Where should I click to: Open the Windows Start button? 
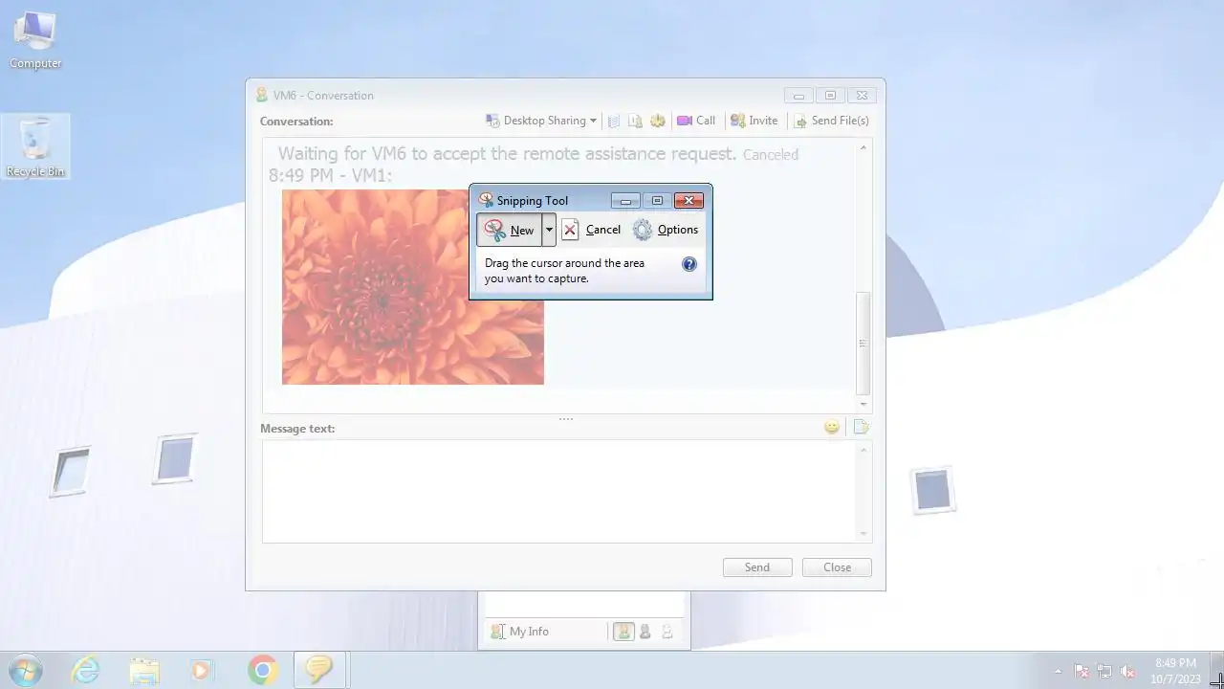coord(26,670)
